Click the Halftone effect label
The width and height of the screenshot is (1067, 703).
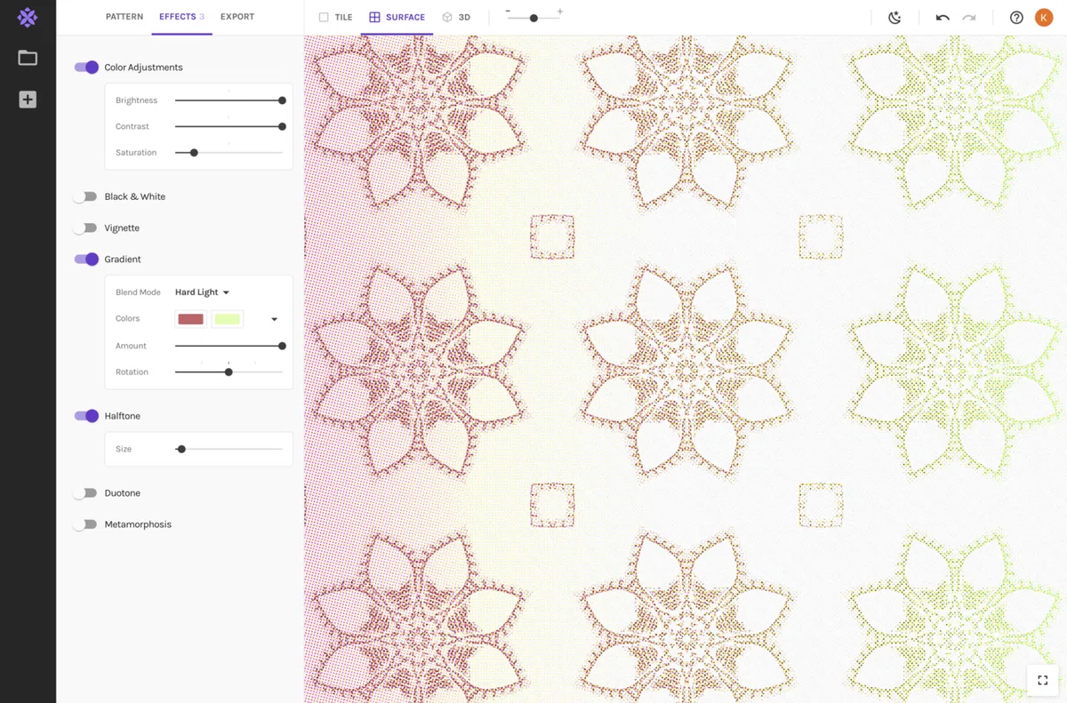tap(122, 416)
